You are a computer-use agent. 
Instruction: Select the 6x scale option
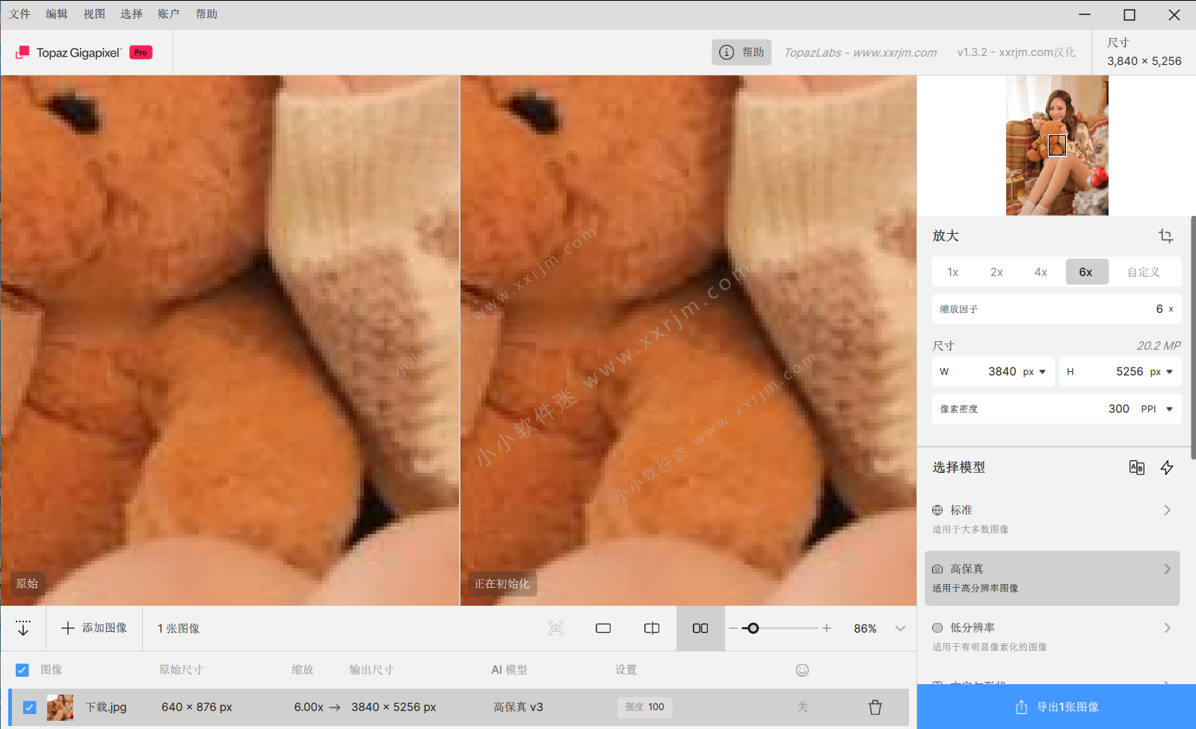pos(1087,272)
